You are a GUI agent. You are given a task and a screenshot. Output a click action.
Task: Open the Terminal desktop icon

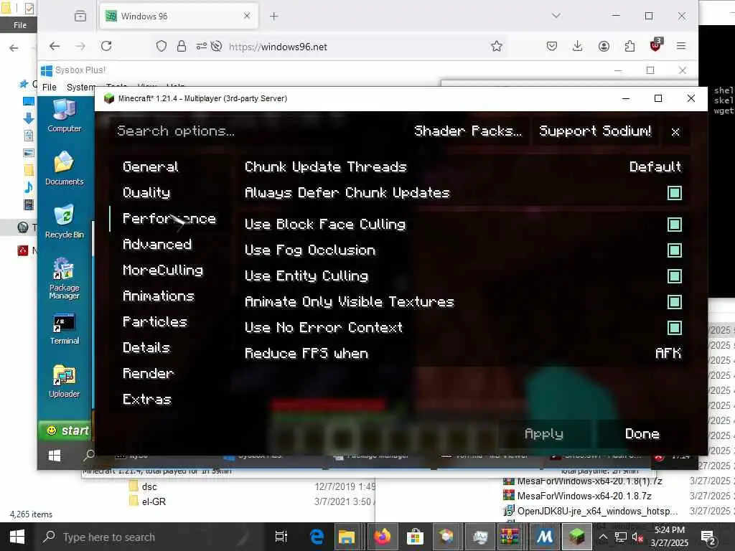pos(64,329)
